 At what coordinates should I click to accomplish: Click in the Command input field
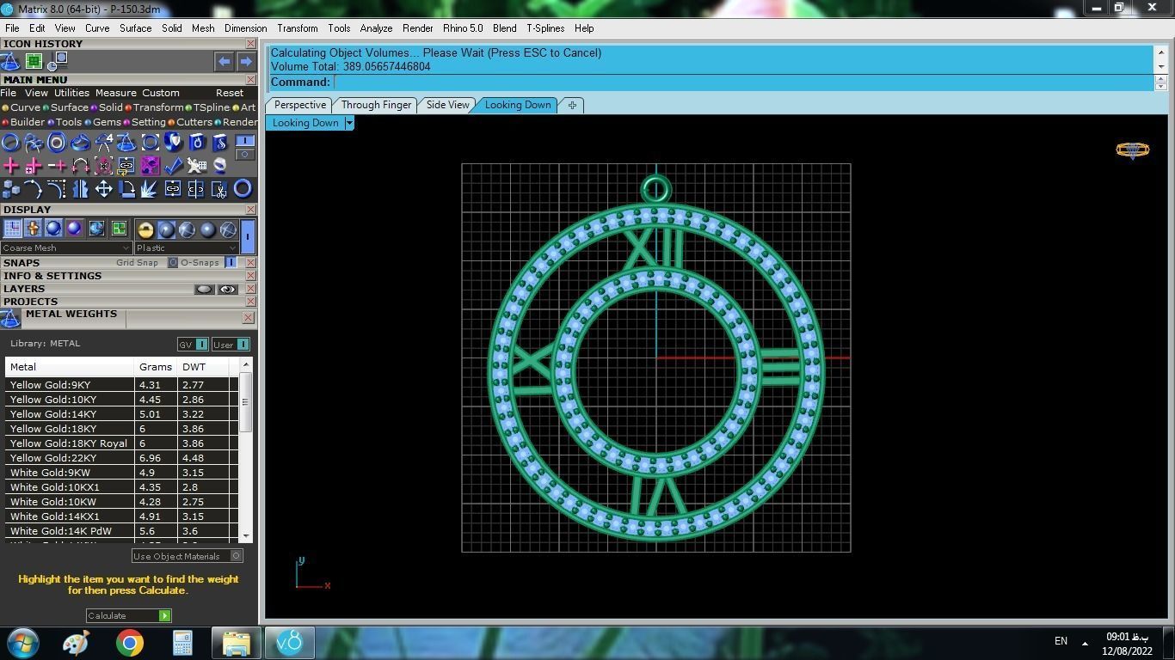click(744, 82)
